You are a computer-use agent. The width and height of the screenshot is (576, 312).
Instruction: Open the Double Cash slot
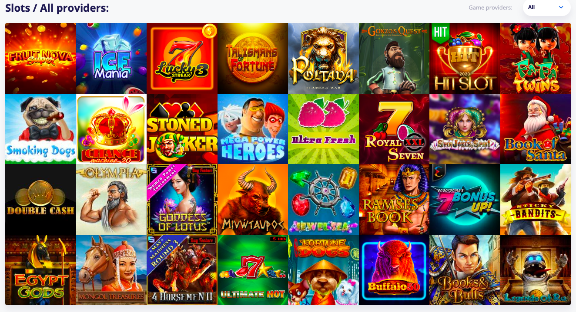click(x=40, y=199)
